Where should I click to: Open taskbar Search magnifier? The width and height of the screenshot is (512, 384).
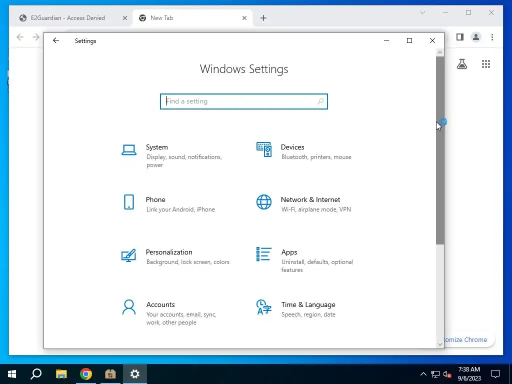tap(36, 374)
